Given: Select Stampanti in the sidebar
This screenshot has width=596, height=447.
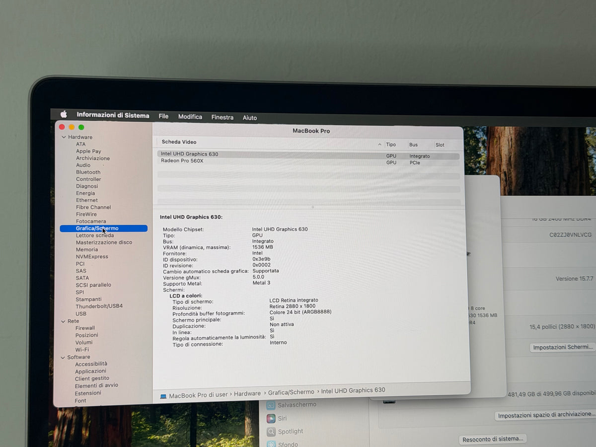Looking at the screenshot, I should [x=88, y=299].
